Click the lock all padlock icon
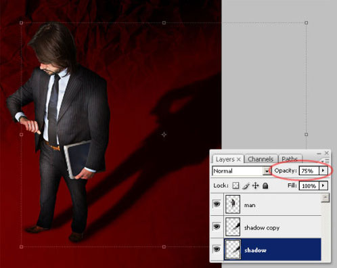 click(x=265, y=185)
